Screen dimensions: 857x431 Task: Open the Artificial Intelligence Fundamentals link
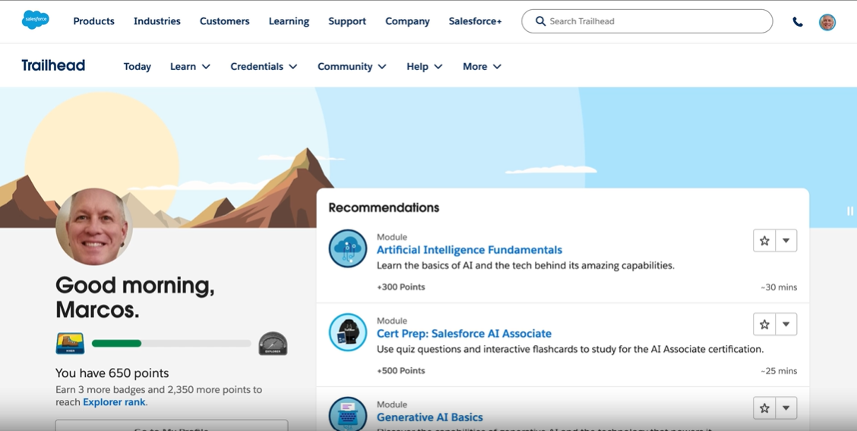(x=469, y=250)
